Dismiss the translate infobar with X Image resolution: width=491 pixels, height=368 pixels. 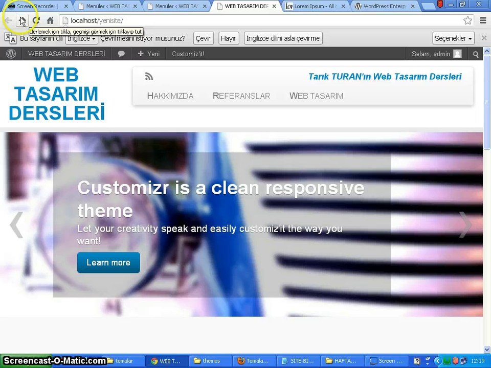(x=484, y=38)
